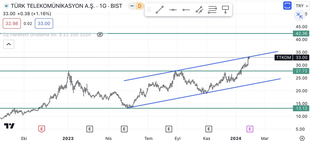
Task: Click the 2024 date axis label
Action: 235,138
